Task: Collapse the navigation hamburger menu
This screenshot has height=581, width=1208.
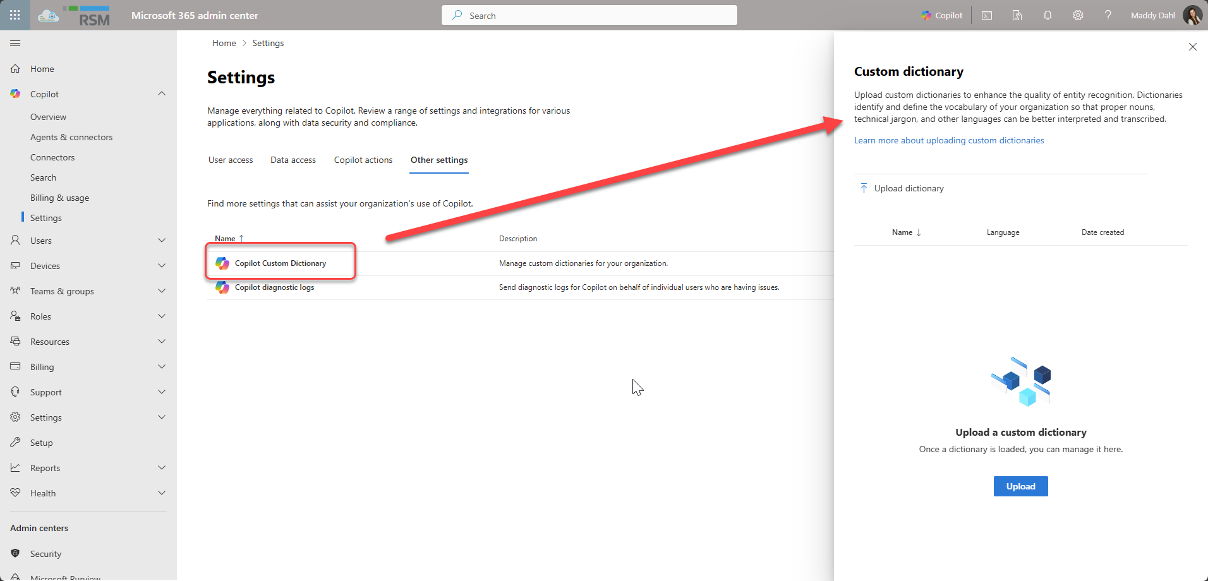Action: click(15, 43)
